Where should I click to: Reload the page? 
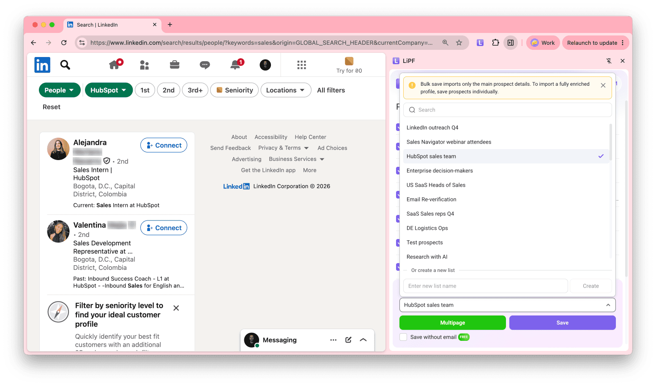[x=64, y=43]
